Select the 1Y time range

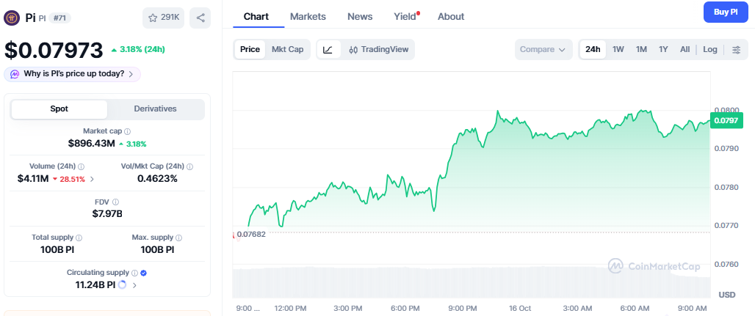pyautogui.click(x=663, y=50)
